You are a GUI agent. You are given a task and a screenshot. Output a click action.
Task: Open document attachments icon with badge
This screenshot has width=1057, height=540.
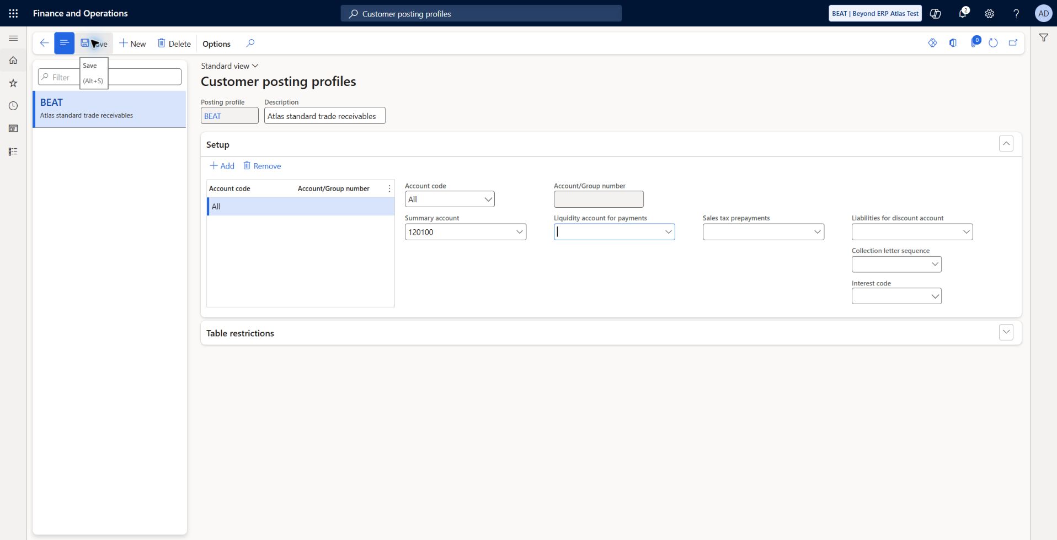click(x=974, y=42)
